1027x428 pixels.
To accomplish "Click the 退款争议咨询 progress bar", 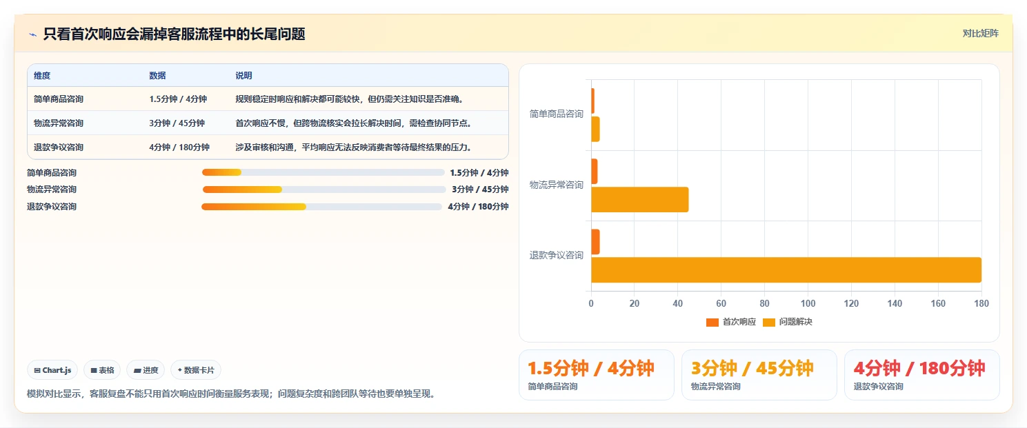I will [321, 207].
